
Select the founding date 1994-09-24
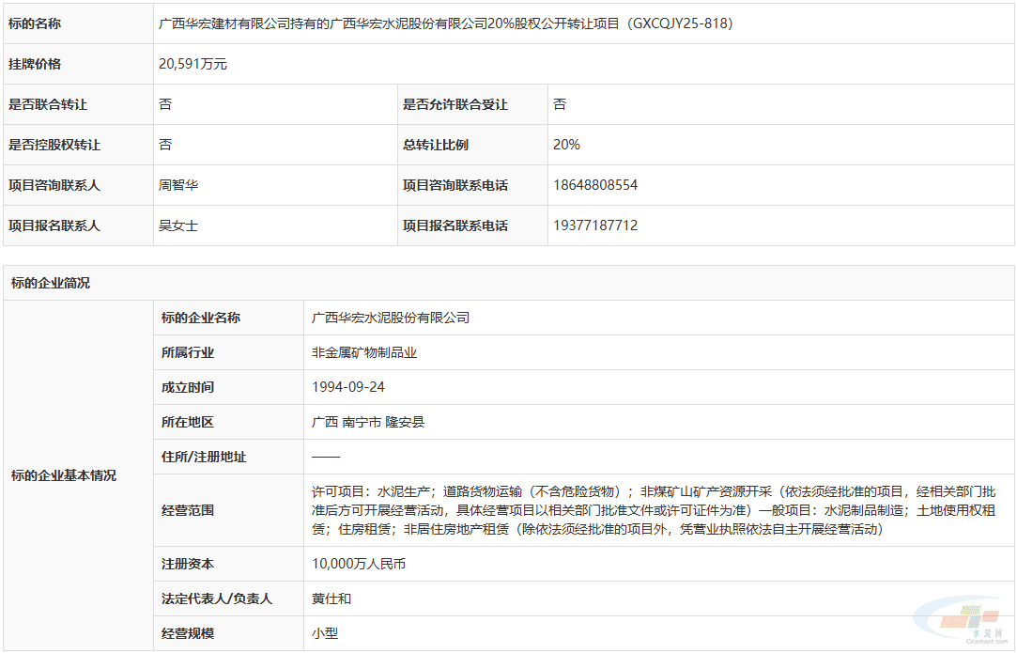(348, 387)
